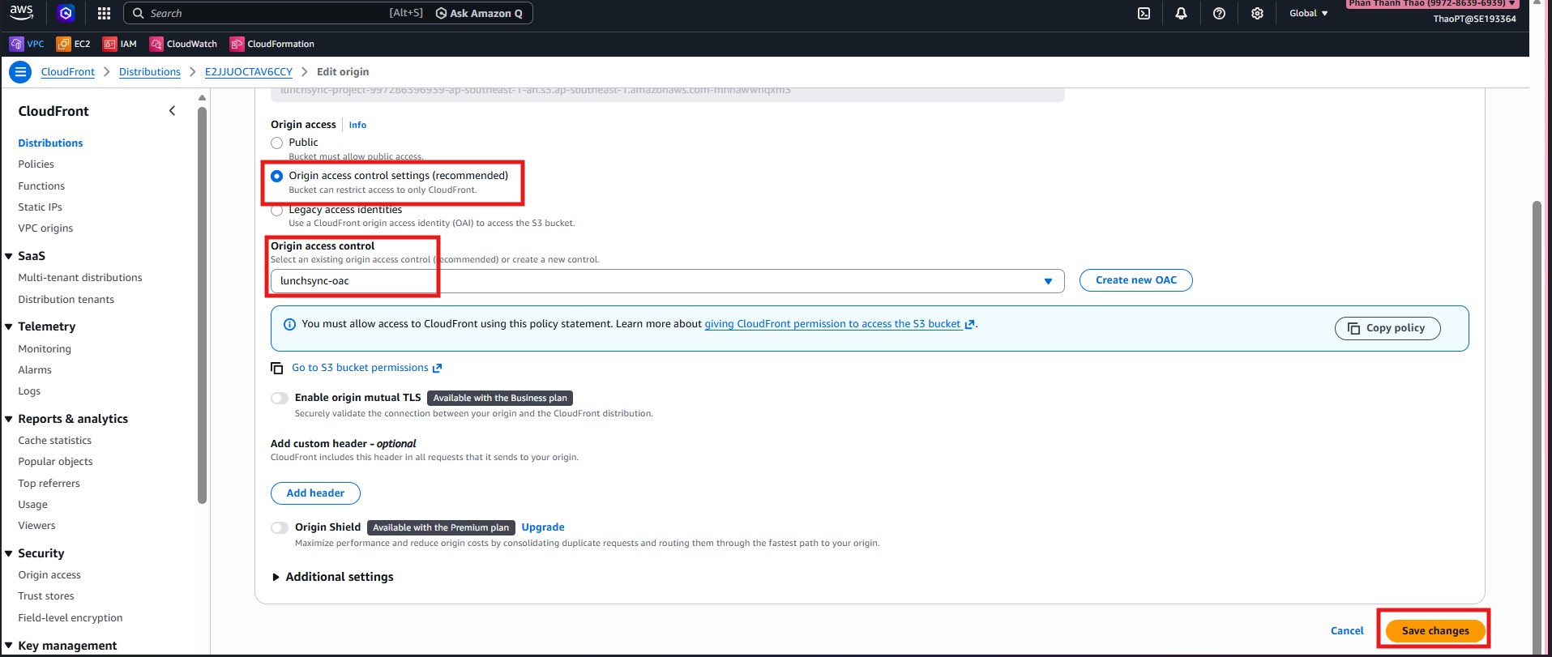Go to CloudFront breadcrumb
1552x657 pixels.
68,72
